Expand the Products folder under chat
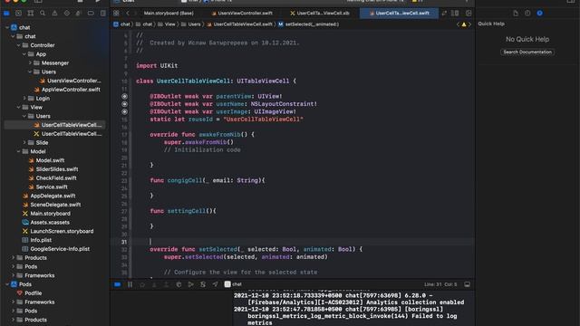This screenshot has width=580, height=326. pyautogui.click(x=13, y=257)
